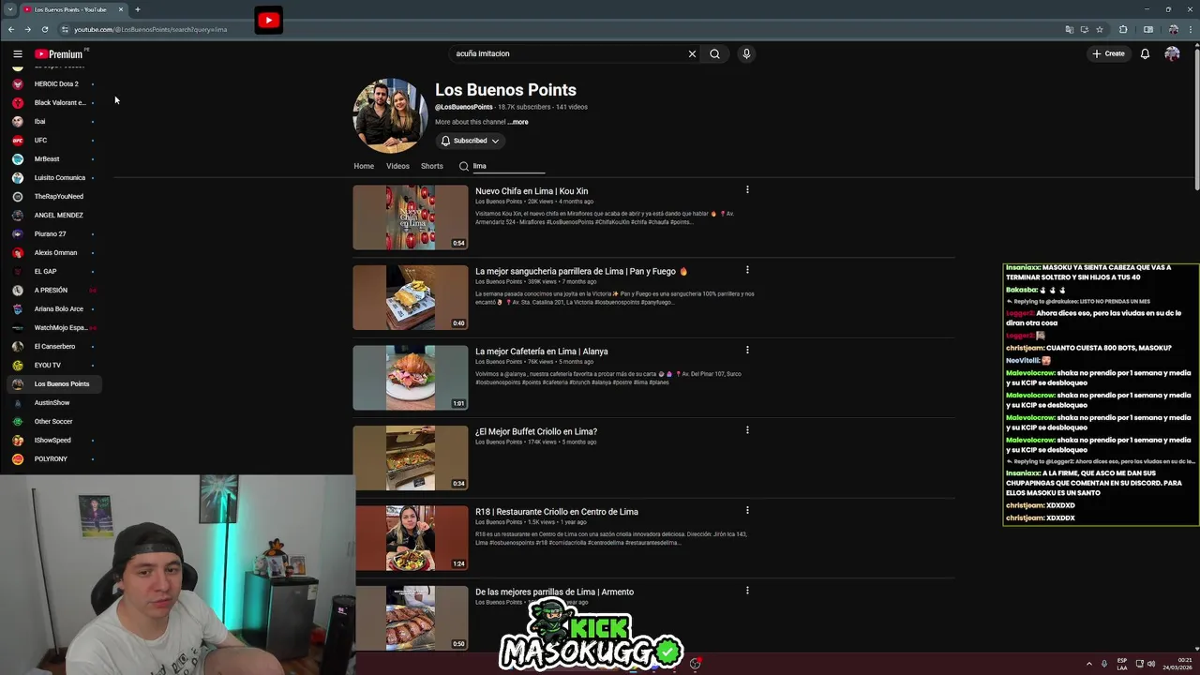Open options for R18 Restaurante Criollo video
The height and width of the screenshot is (675, 1200).
pyautogui.click(x=747, y=510)
